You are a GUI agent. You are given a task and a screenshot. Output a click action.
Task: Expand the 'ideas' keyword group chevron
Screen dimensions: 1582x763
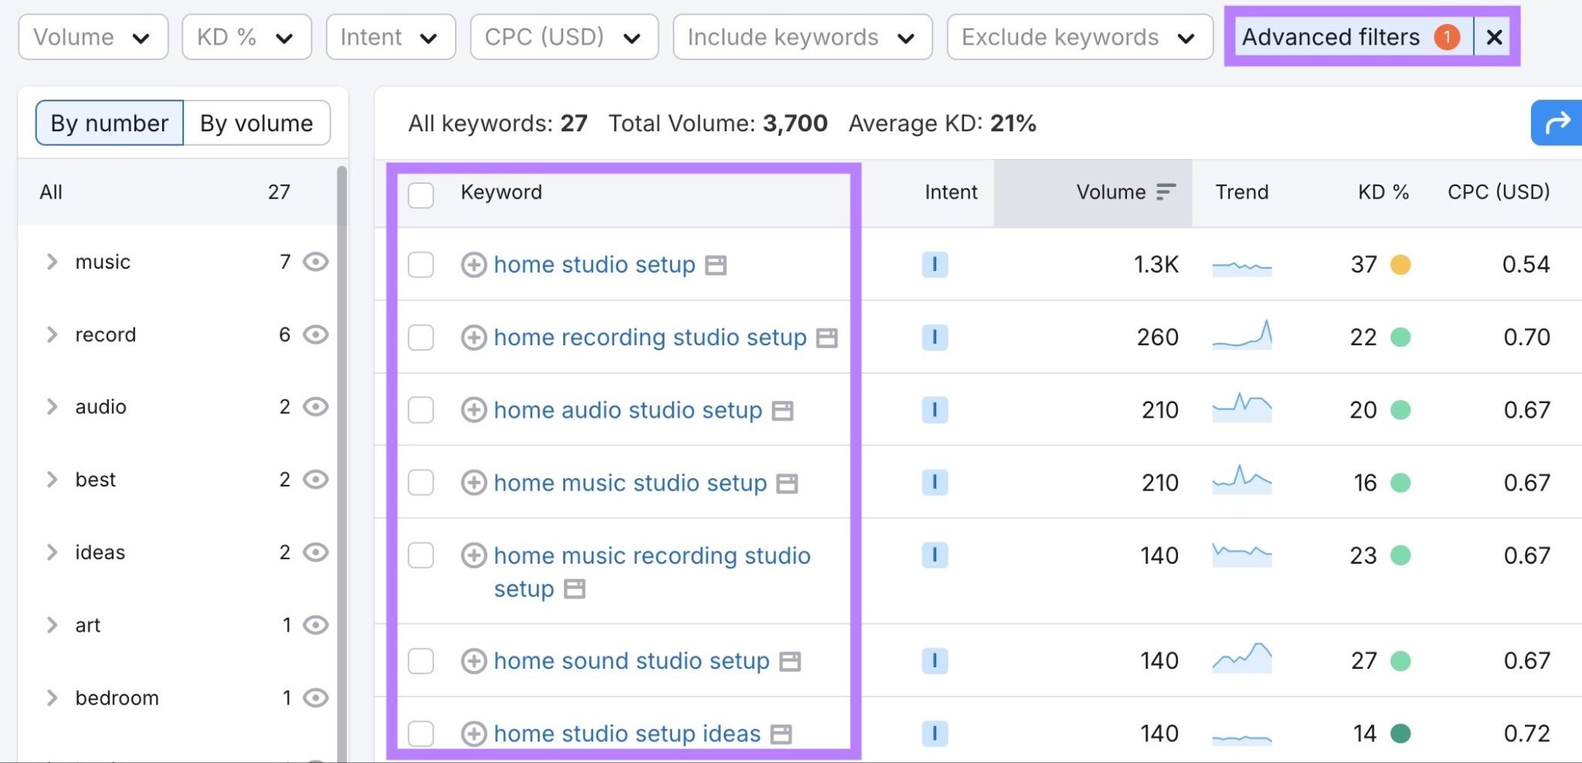tap(52, 552)
